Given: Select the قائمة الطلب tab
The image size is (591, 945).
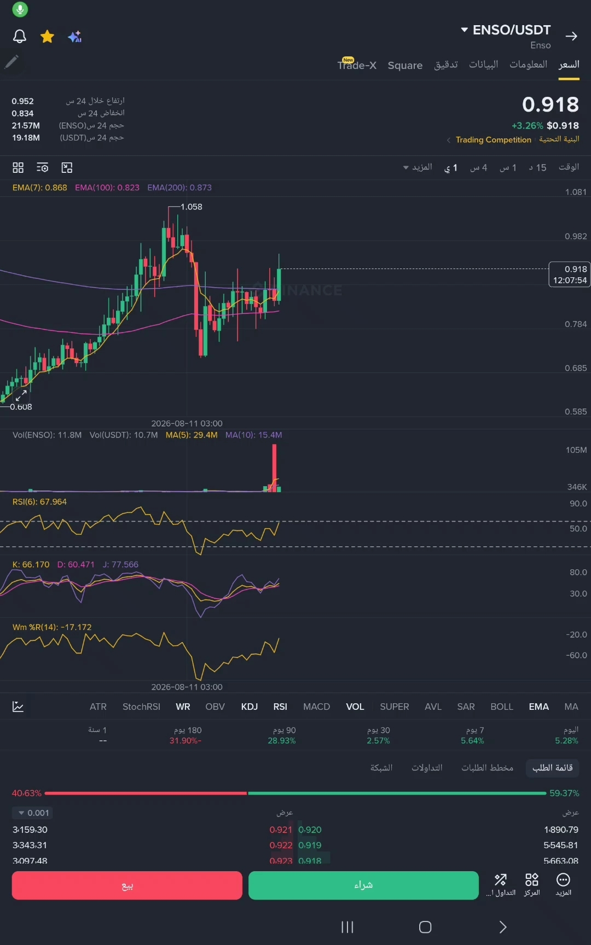Looking at the screenshot, I should pyautogui.click(x=552, y=768).
